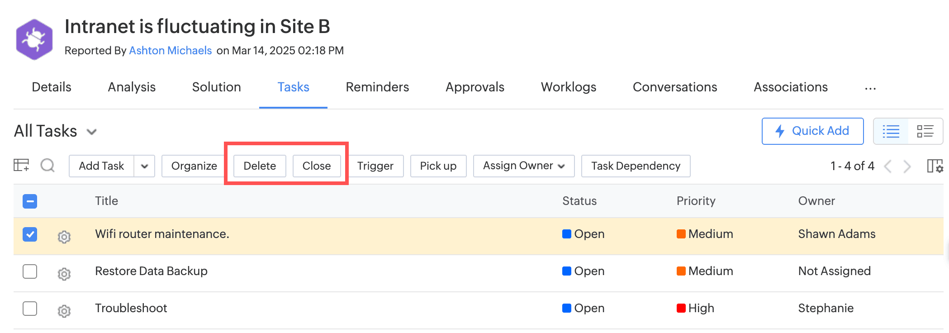Uncheck the Wifi router maintenance checkbox

coord(30,234)
